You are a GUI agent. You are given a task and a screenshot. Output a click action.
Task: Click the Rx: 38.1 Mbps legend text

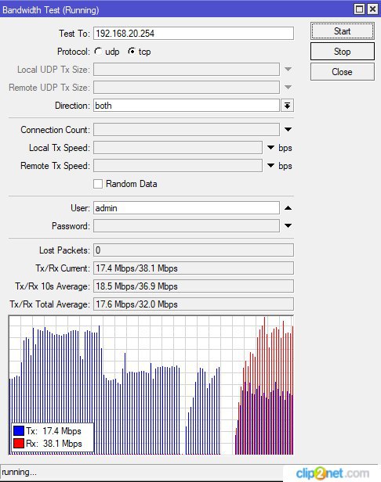pos(54,444)
